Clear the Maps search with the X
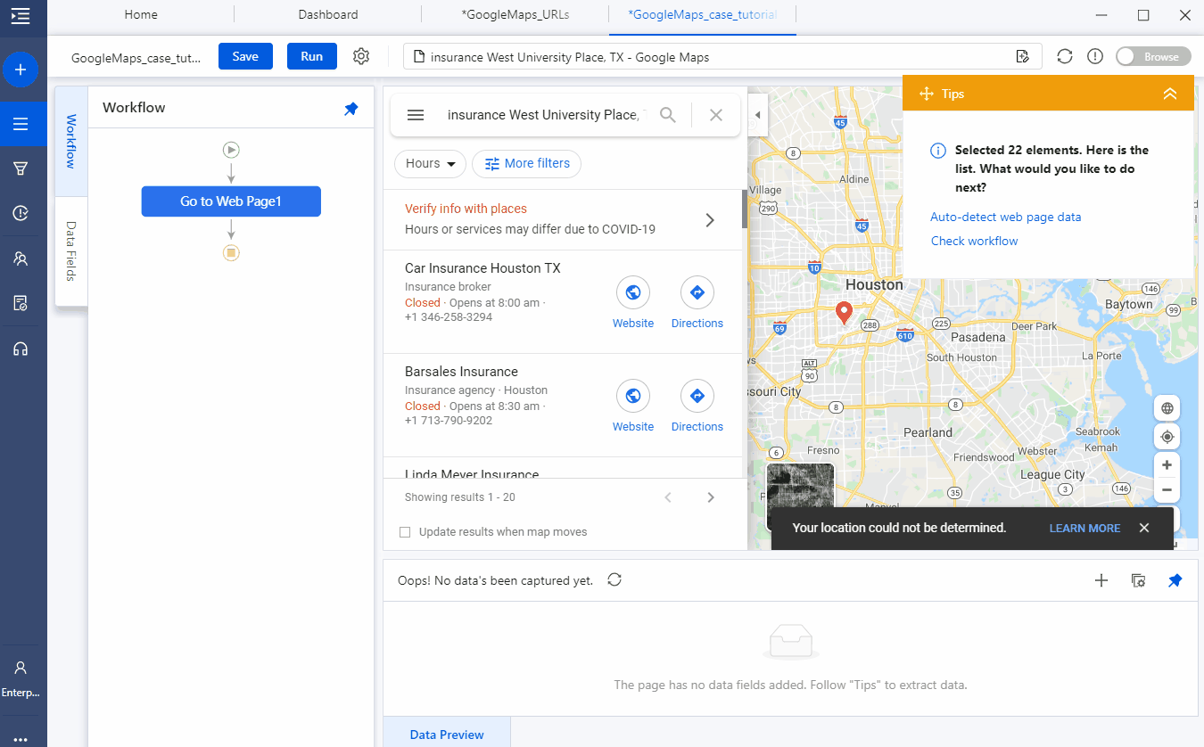This screenshot has height=747, width=1204. [x=716, y=115]
